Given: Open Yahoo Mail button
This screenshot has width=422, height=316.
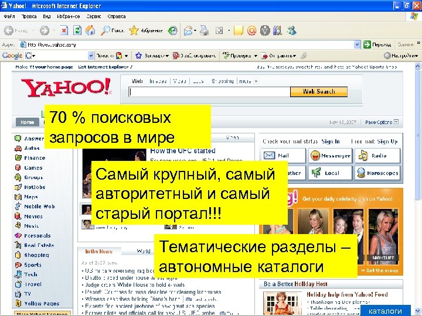Looking at the screenshot, I should (284, 156).
